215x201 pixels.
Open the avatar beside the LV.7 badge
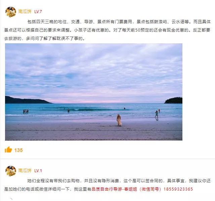pos(11,12)
